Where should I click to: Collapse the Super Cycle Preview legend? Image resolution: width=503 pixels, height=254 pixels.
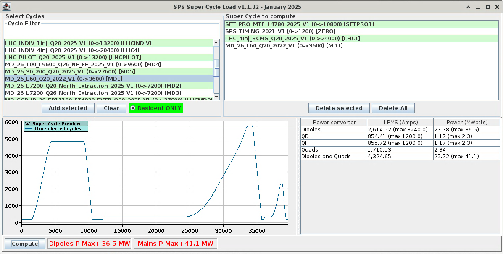click(x=27, y=124)
